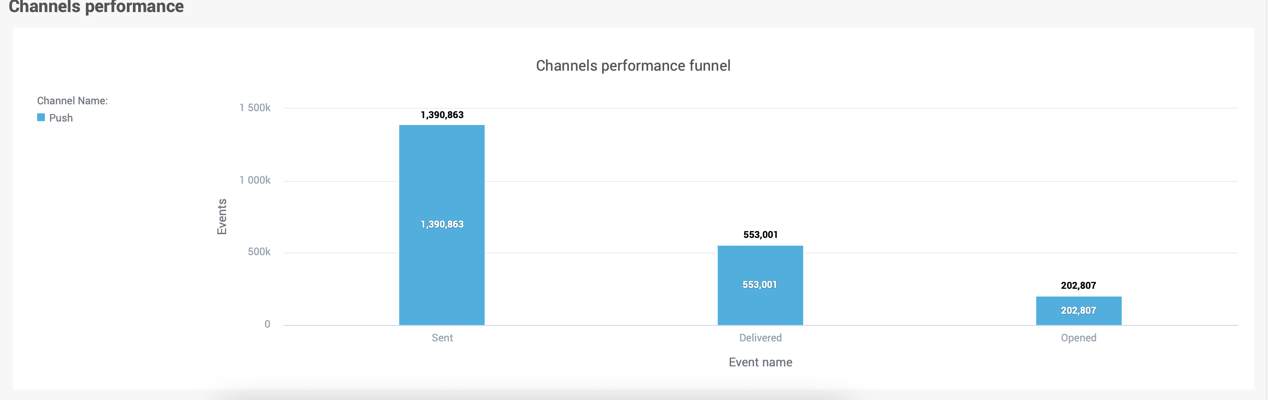Click the white 553,001 label inside the bar
The image size is (1268, 400).
pyautogui.click(x=760, y=284)
